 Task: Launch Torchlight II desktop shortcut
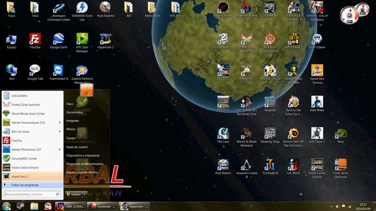coord(270,166)
